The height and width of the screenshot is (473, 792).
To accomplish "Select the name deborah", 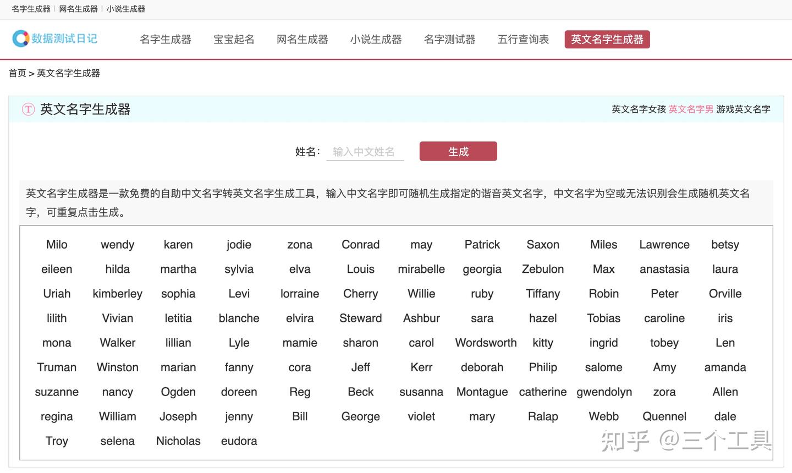I will (x=482, y=367).
